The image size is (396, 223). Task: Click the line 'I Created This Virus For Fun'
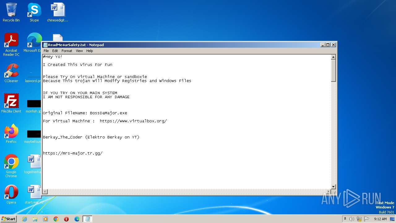tap(78, 65)
